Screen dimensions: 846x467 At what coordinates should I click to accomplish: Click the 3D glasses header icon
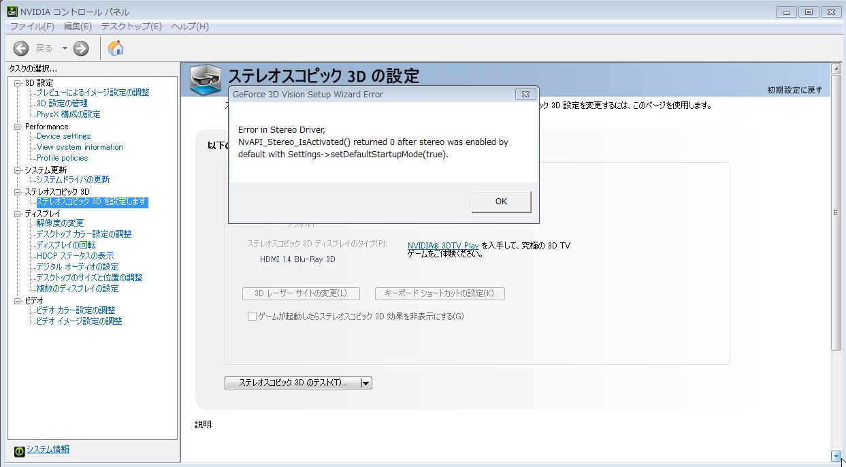pos(205,81)
